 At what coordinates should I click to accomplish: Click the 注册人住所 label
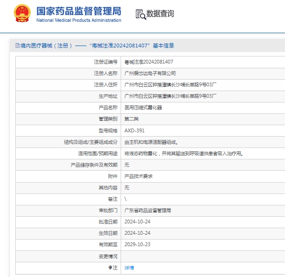tap(105, 84)
